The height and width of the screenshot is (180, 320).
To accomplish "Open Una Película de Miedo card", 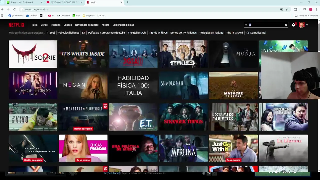I will click(133, 148).
